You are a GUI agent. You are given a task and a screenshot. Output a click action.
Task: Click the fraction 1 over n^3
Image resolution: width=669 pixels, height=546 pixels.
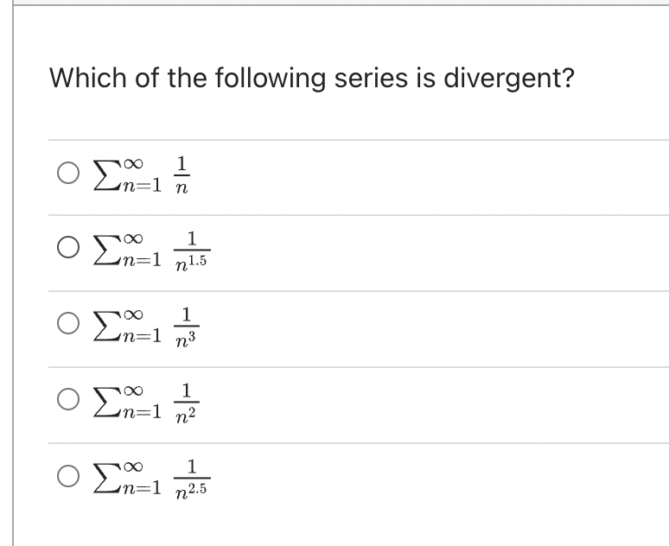[187, 327]
